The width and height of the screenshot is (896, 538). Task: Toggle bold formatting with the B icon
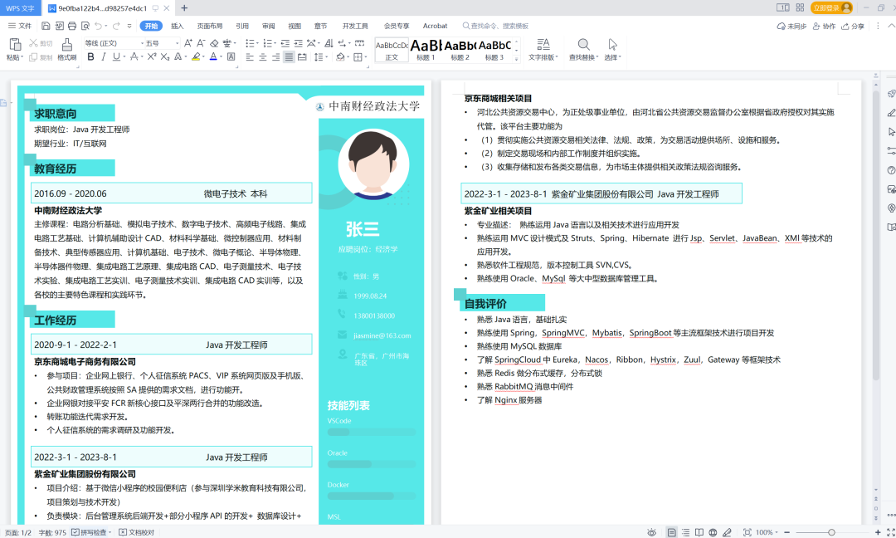90,56
